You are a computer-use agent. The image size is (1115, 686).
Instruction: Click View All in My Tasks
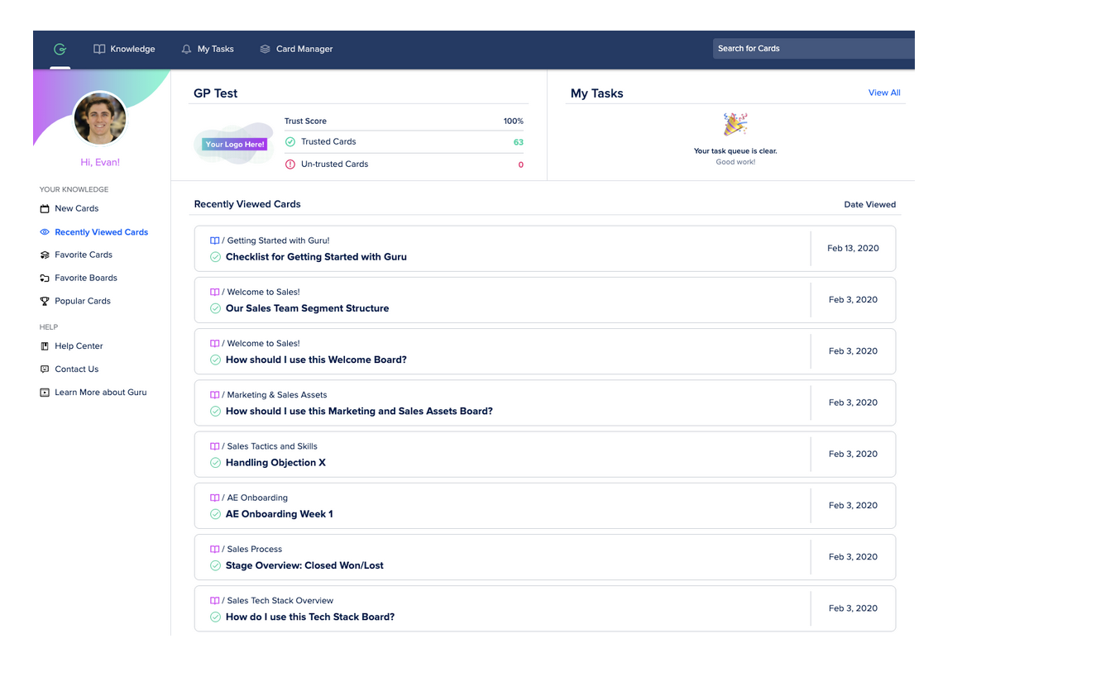coord(884,93)
